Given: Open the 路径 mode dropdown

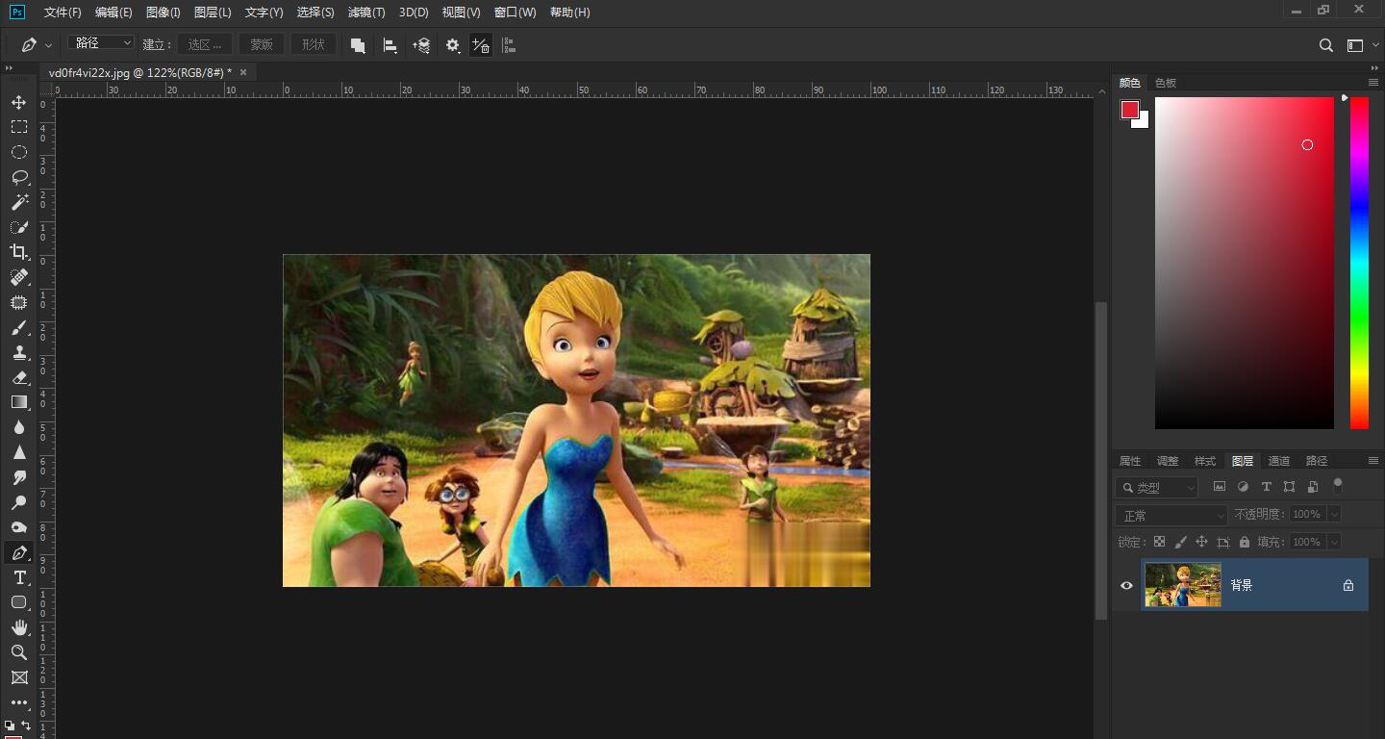Looking at the screenshot, I should pos(101,43).
